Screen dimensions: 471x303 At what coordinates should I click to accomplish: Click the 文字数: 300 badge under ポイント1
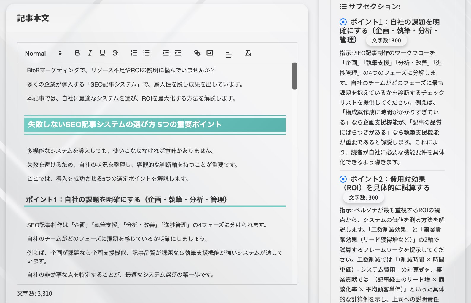(386, 40)
